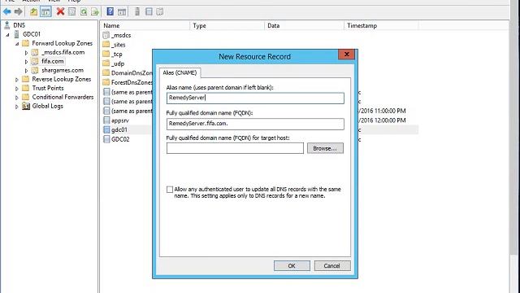Click the blue Back arrow in toolbar
520x293 pixels.
7,12
